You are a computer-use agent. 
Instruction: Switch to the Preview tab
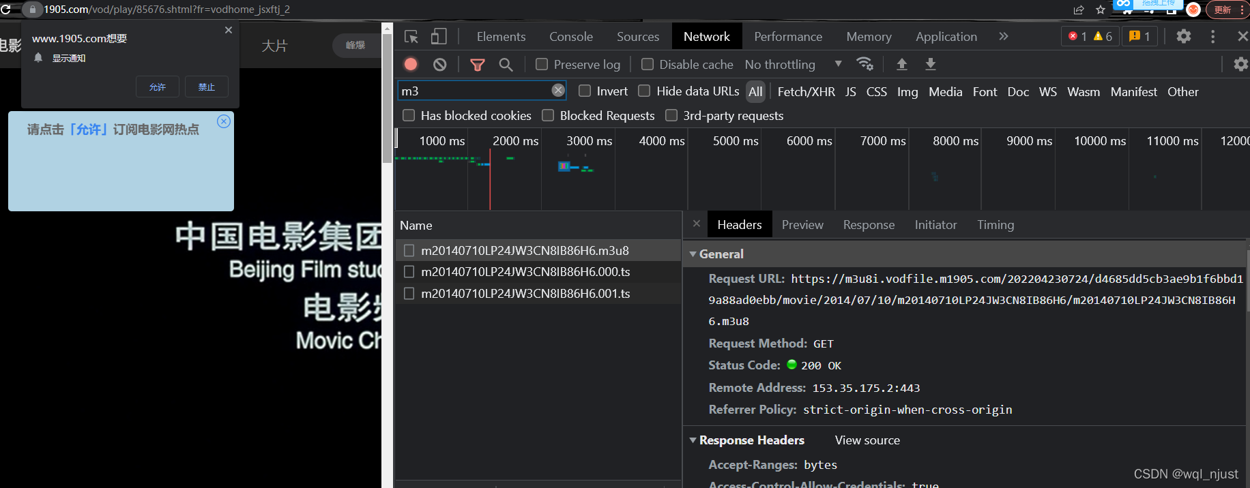coord(802,224)
